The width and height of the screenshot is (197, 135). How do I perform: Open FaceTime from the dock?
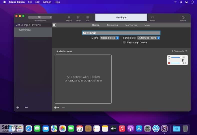[x=71, y=128]
